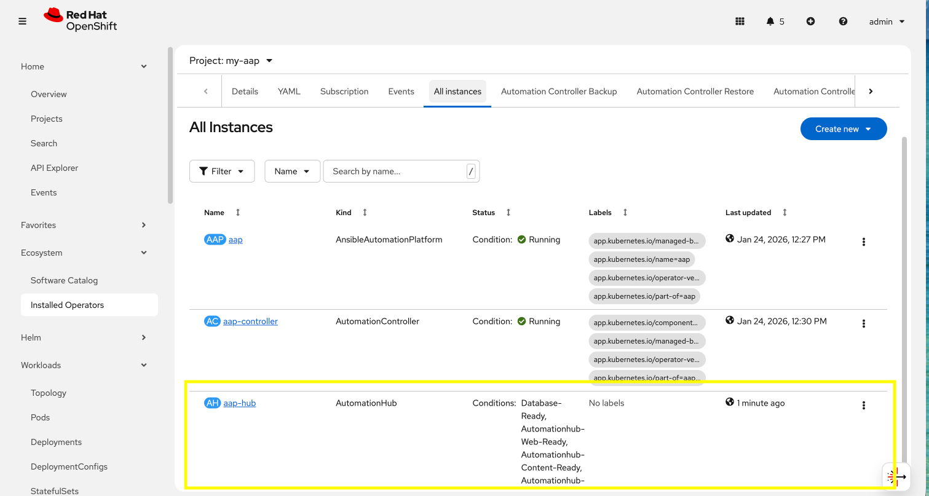Click the AH badge beside aap-hub
929x496 pixels.
[x=211, y=403]
